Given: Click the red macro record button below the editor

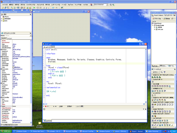Looking at the screenshot, I should [46, 106].
